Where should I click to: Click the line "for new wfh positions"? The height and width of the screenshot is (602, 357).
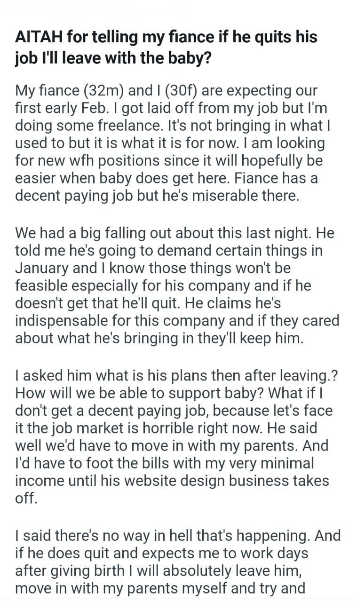tap(170, 160)
